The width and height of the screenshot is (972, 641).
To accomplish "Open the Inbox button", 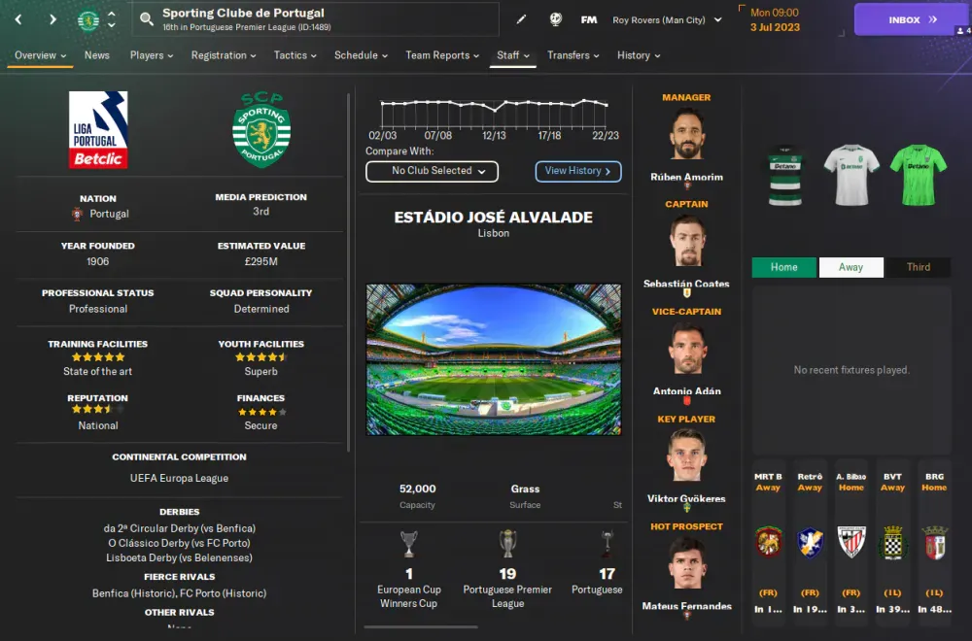I will pos(913,19).
